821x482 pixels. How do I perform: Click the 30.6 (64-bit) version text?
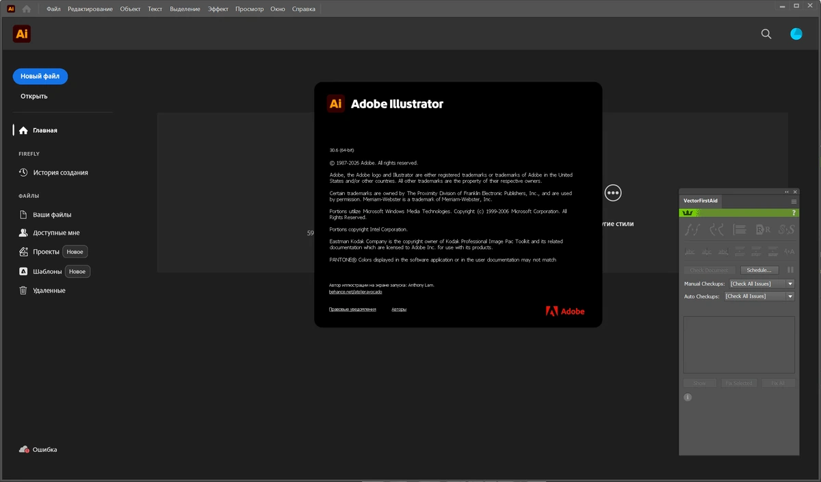click(342, 150)
